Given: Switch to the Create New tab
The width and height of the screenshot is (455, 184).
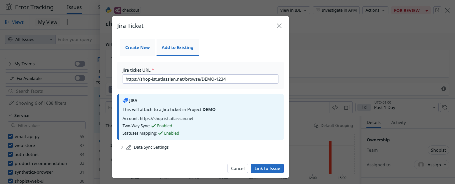Looking at the screenshot, I should click(137, 47).
